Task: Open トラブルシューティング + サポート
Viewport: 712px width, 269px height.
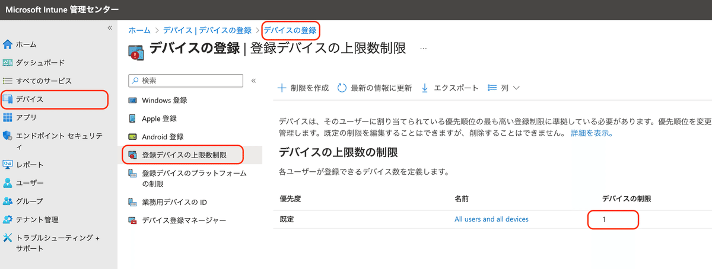Action: tap(59, 243)
